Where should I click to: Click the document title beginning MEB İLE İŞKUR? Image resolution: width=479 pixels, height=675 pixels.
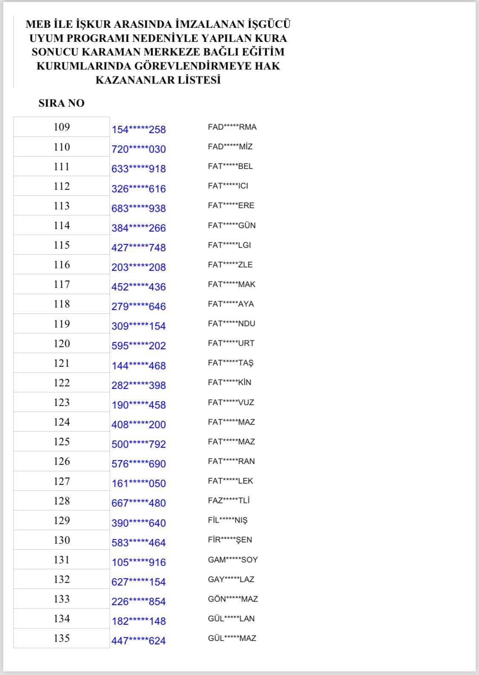pos(158,52)
